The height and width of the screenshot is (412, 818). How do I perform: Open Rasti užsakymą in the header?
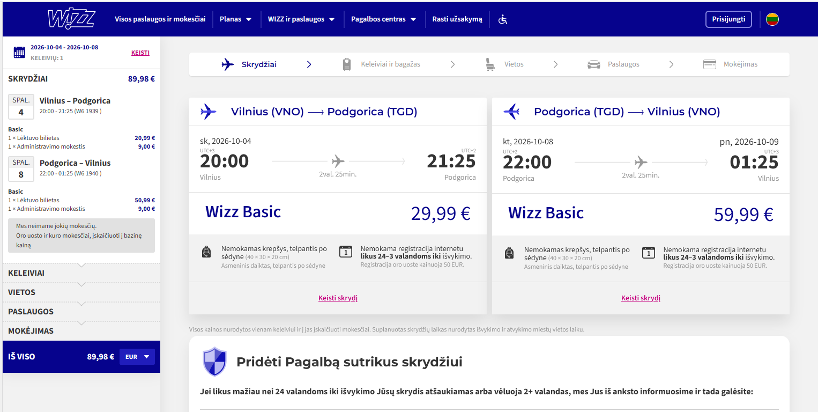pyautogui.click(x=457, y=19)
